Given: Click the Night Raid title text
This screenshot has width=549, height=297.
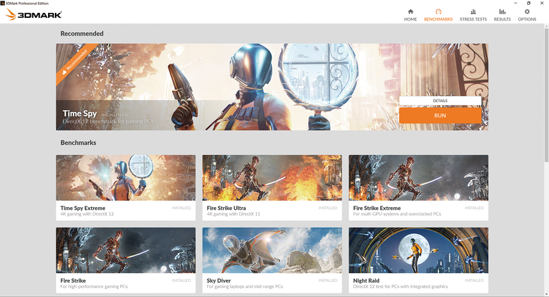Looking at the screenshot, I should click(x=366, y=281).
